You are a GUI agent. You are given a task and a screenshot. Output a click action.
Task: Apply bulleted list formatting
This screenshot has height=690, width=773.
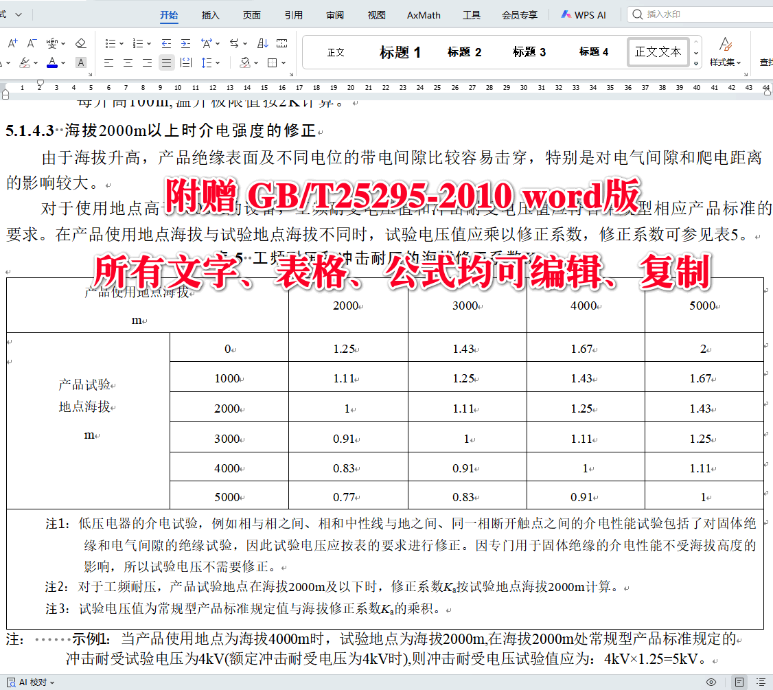click(112, 43)
